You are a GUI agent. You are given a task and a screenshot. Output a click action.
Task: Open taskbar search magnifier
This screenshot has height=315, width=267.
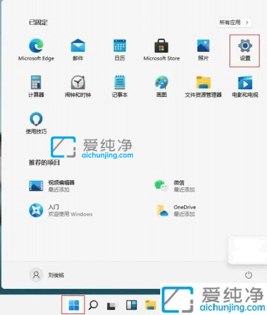coord(93,305)
